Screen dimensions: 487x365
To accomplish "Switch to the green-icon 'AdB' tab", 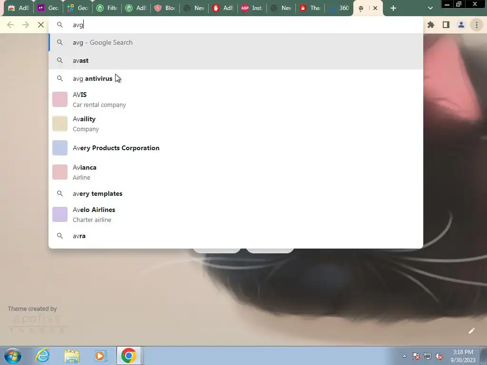I will coord(136,8).
